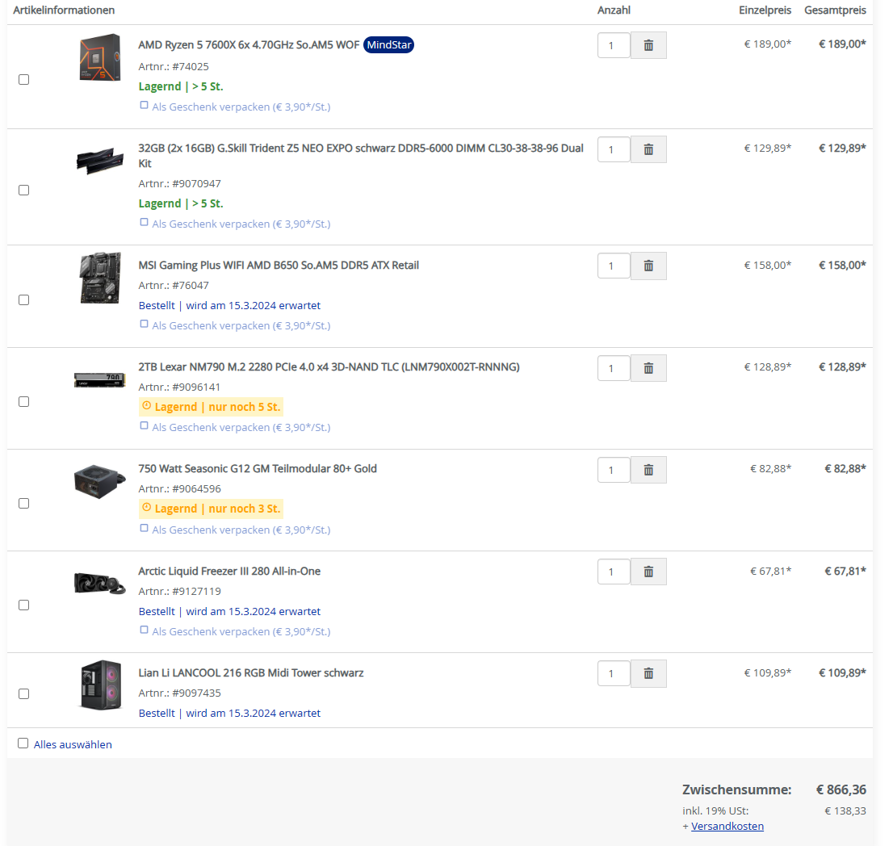
Task: Remove the Lian Li LANCOOL 216 case
Action: coord(648,673)
